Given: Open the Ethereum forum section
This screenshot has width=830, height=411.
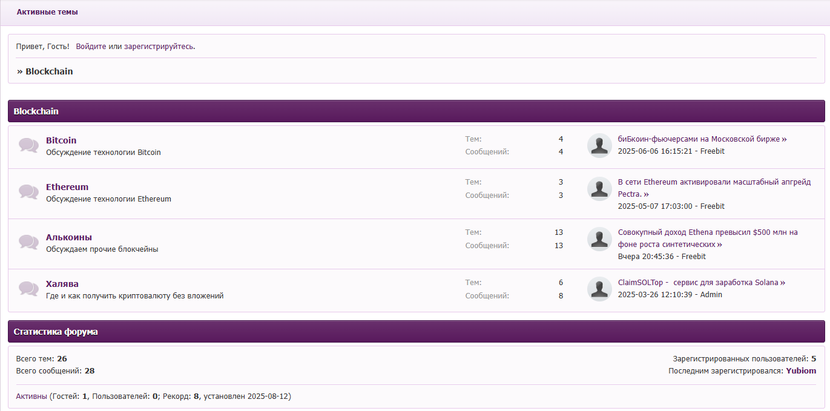Looking at the screenshot, I should (67, 187).
